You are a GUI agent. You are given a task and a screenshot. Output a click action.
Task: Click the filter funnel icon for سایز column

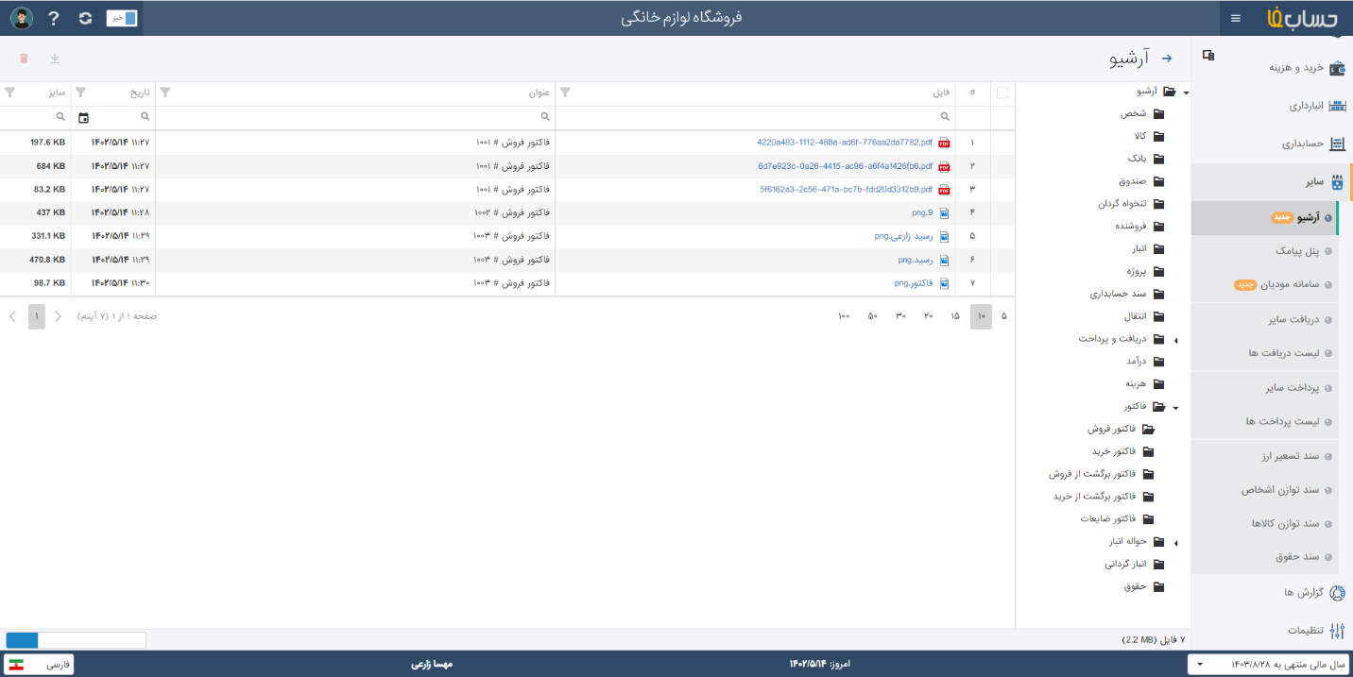10,93
